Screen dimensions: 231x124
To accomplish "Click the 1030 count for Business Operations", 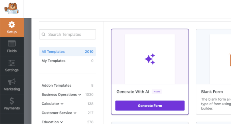I will [x=89, y=94].
